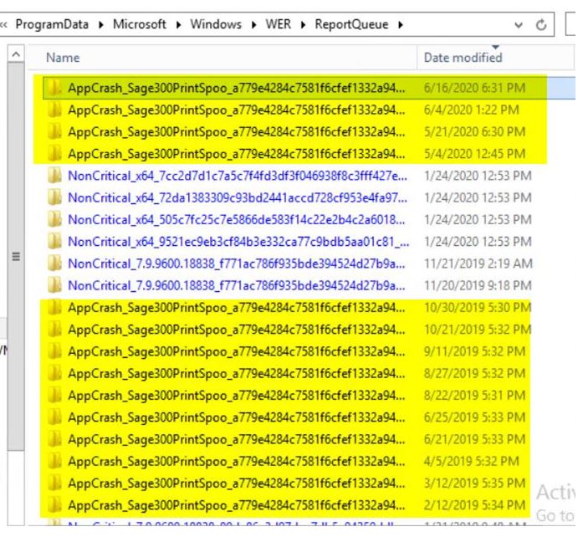
Task: Click date cell 6/21/2019 5:33 PM
Action: pos(474,439)
